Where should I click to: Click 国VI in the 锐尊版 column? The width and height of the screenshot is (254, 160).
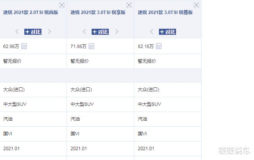click(142, 134)
